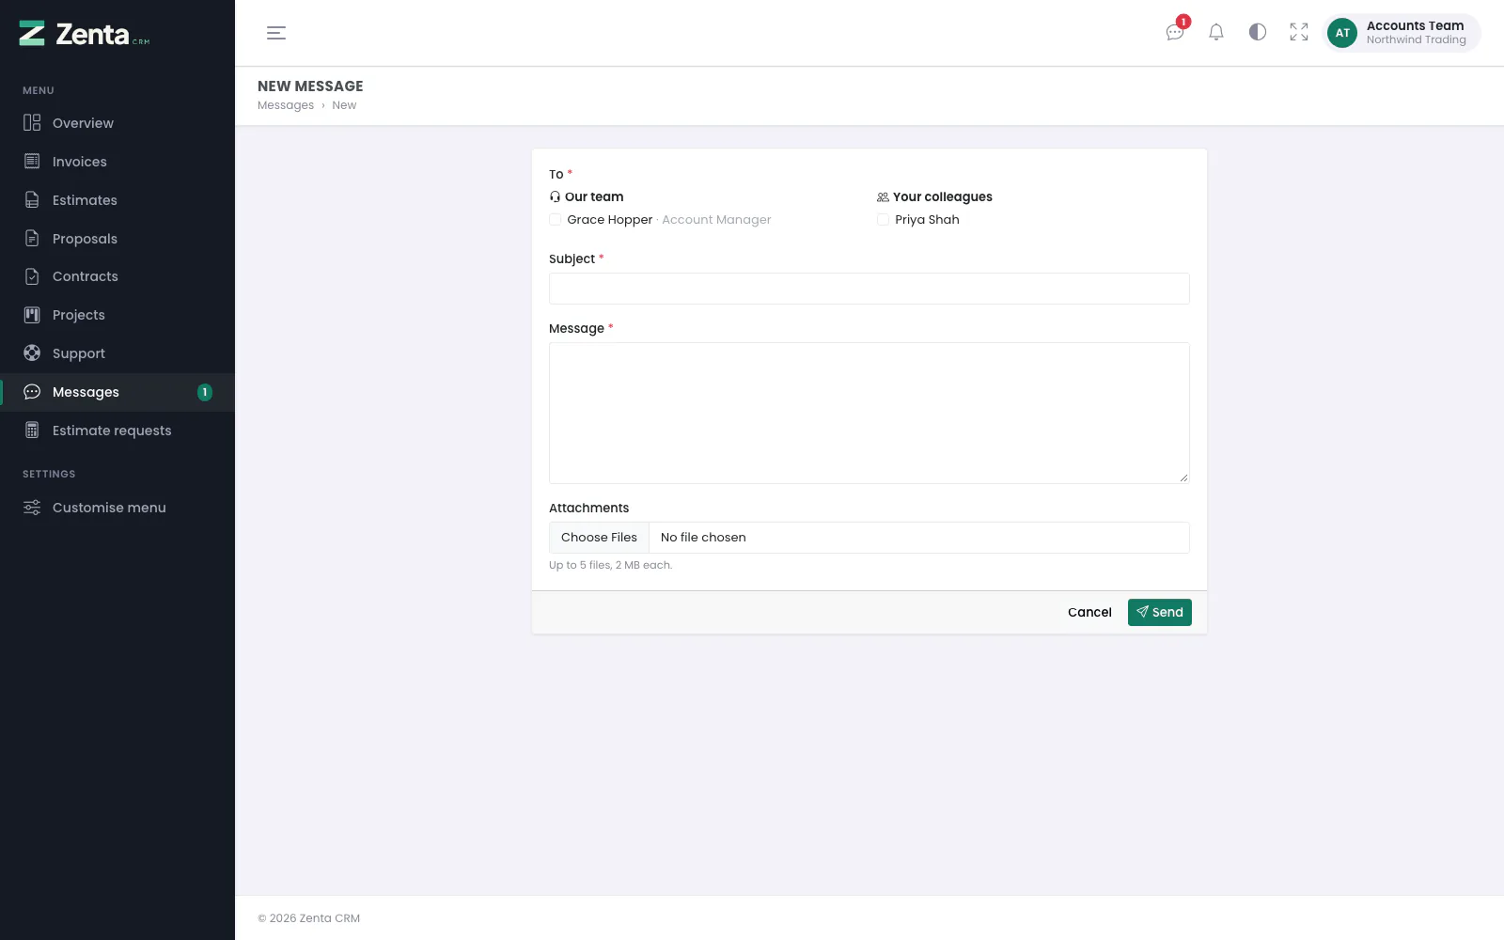The image size is (1504, 940).
Task: Click the Overview sidebar icon
Action: (32, 123)
